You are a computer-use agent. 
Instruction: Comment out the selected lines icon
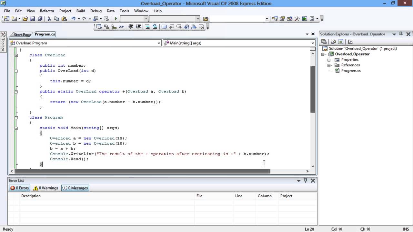click(x=147, y=27)
